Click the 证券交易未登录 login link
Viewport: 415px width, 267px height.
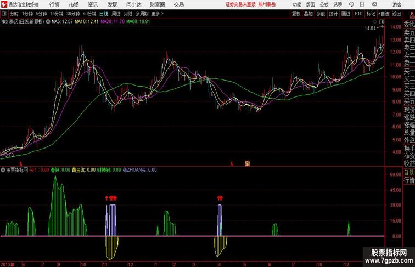(x=240, y=4)
